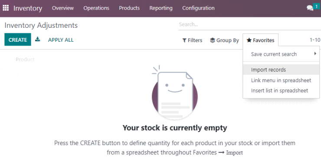The height and width of the screenshot is (159, 321).
Task: Click the message count badge
Action: (317, 7)
